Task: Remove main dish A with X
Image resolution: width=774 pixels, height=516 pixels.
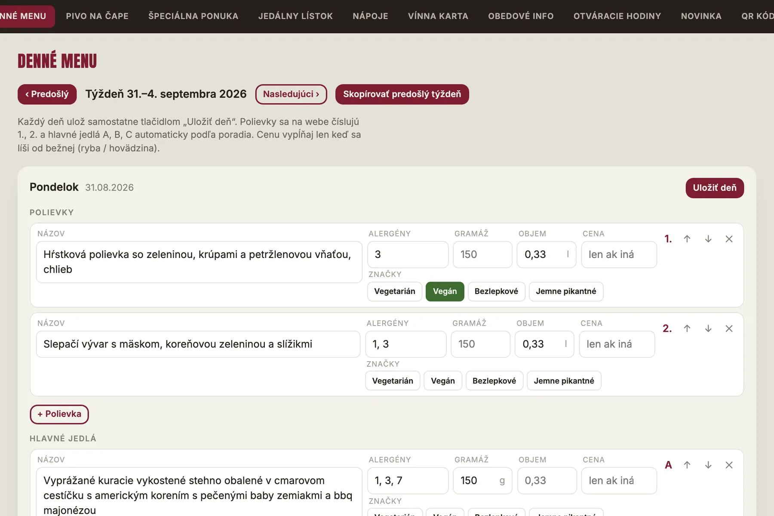Action: coord(729,465)
